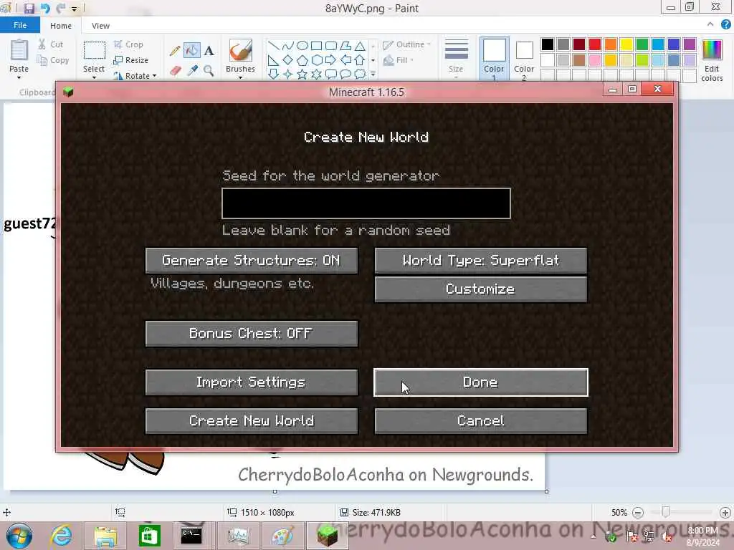Click the seed input field in Minecraft
This screenshot has height=550, width=734.
pos(366,203)
